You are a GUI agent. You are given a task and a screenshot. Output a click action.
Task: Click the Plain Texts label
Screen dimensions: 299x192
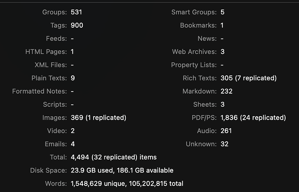click(49, 78)
